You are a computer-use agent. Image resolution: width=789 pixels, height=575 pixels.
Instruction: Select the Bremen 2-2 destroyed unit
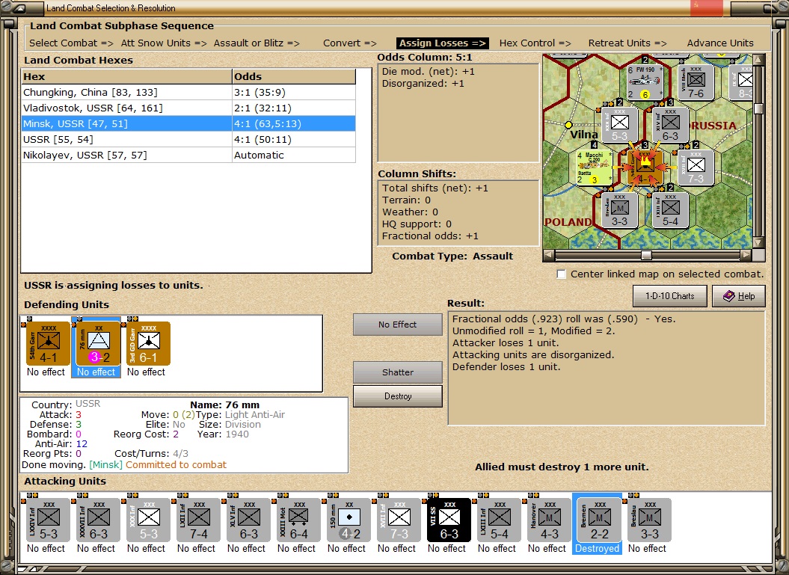point(599,520)
